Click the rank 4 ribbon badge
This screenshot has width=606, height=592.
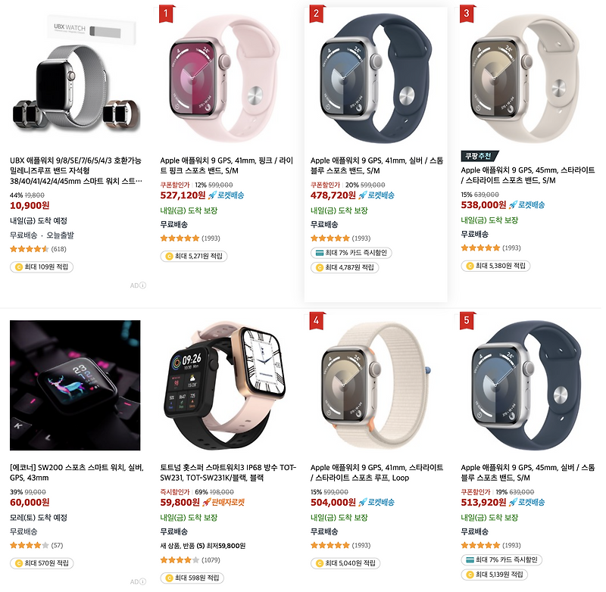tap(317, 320)
